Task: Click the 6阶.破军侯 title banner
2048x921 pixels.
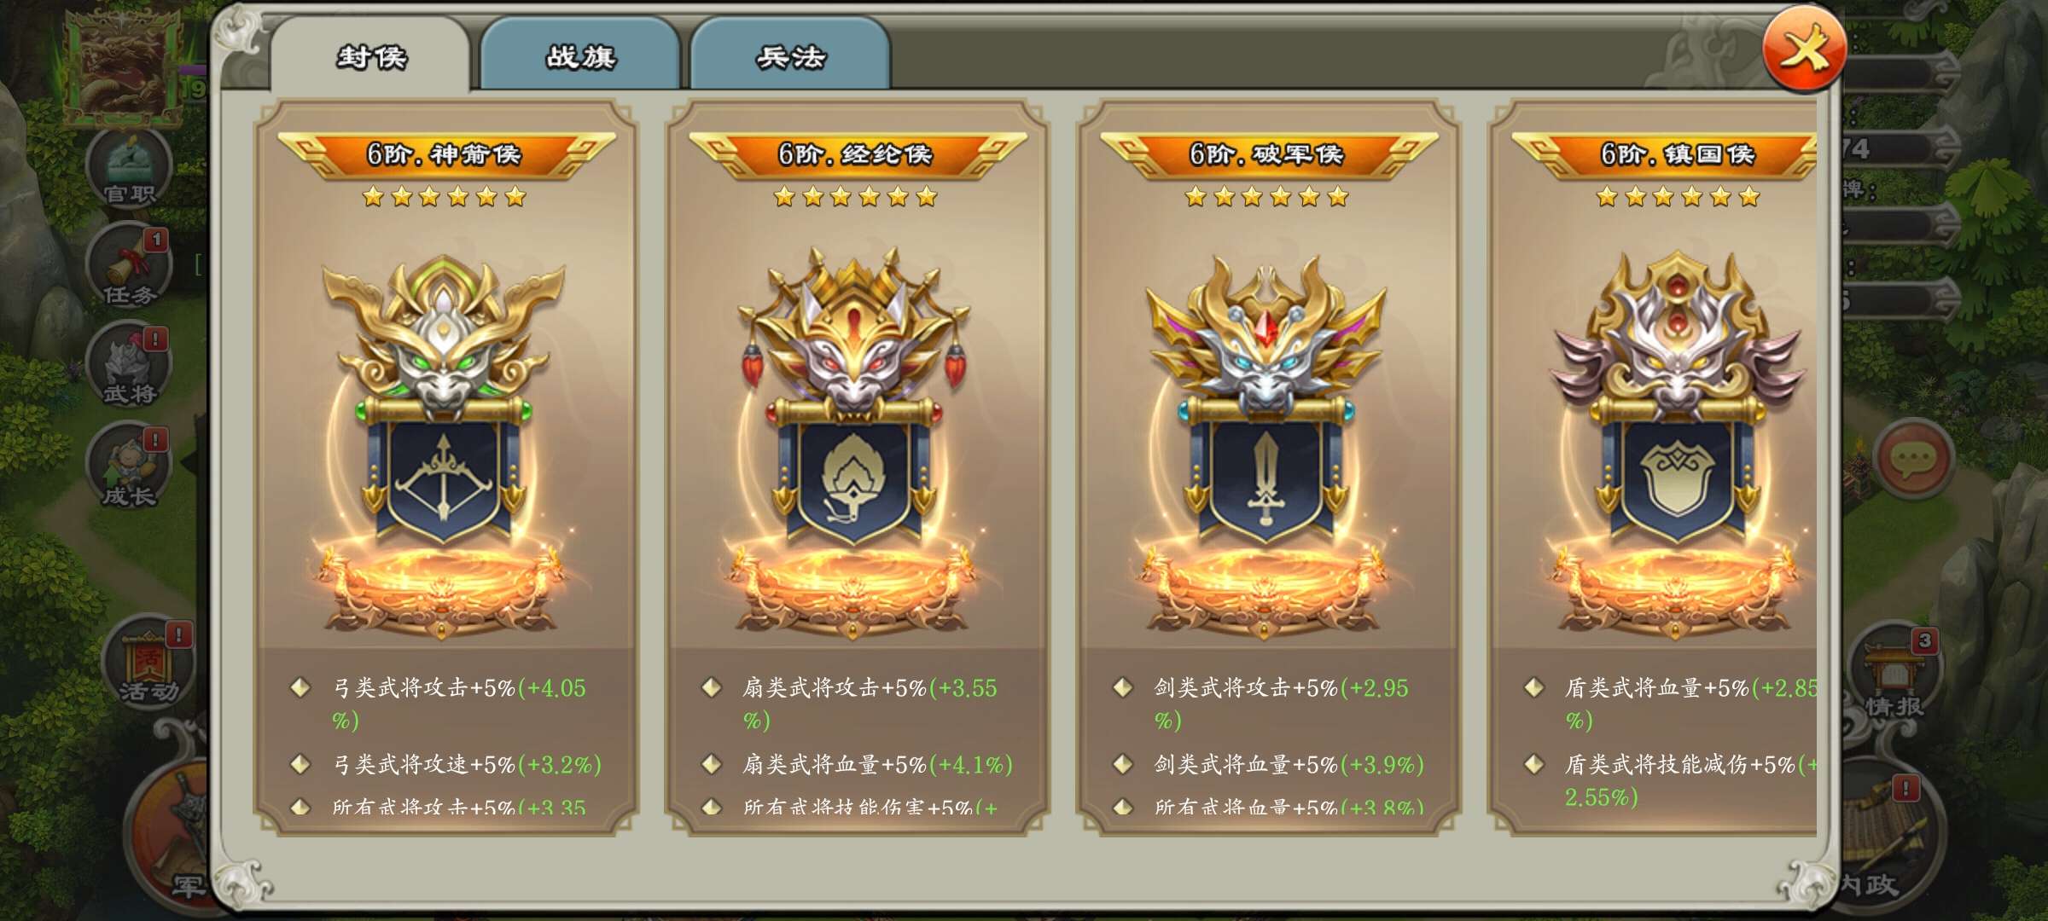Action: [1267, 154]
